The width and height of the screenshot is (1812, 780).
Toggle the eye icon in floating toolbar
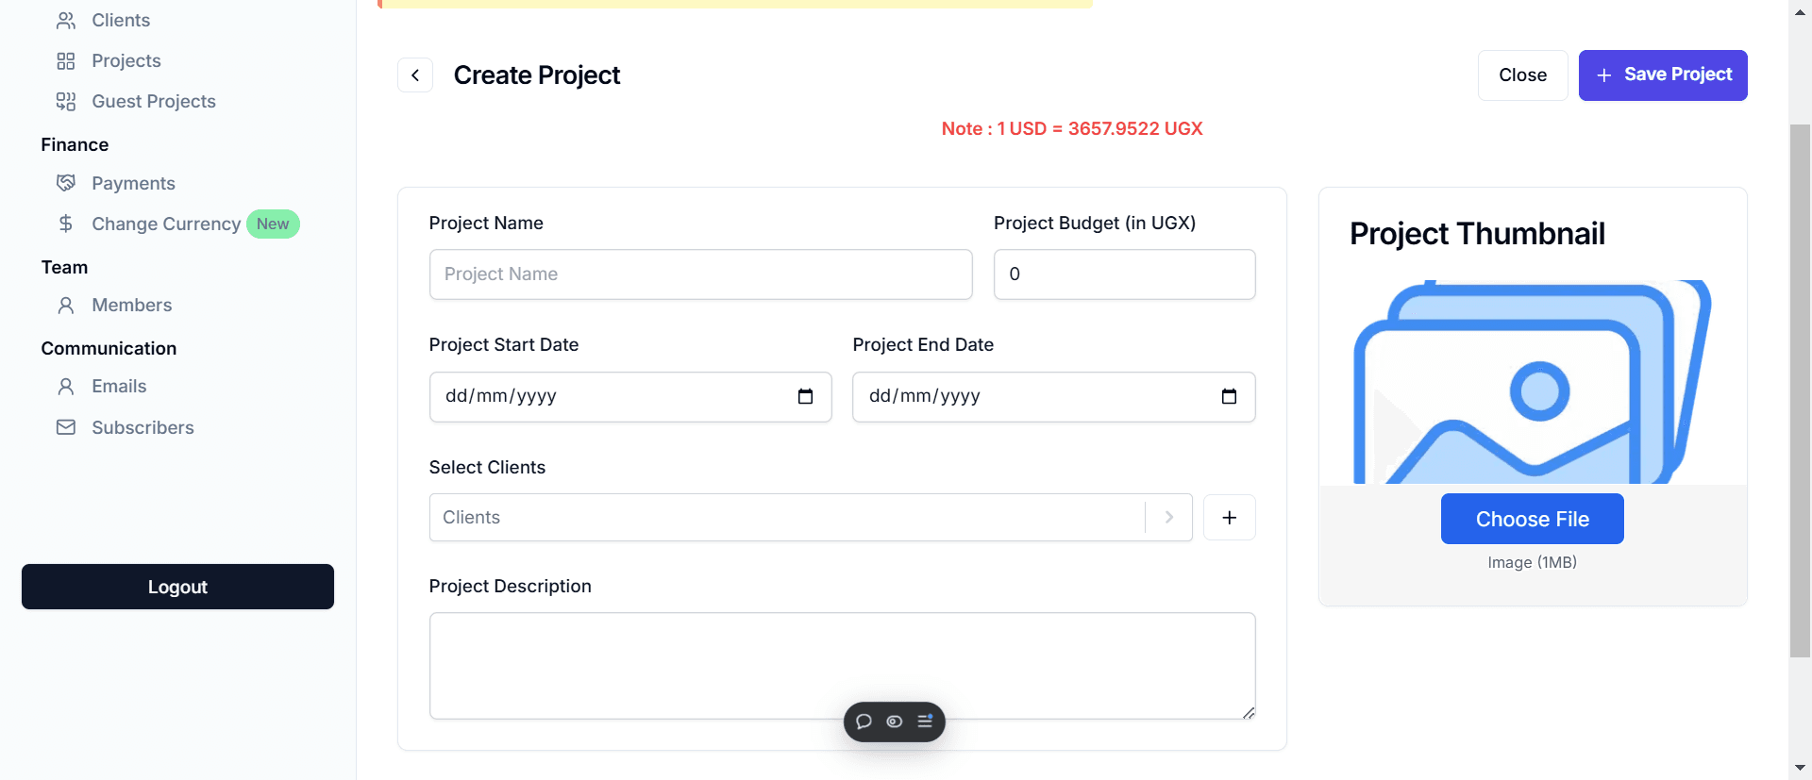coord(895,722)
